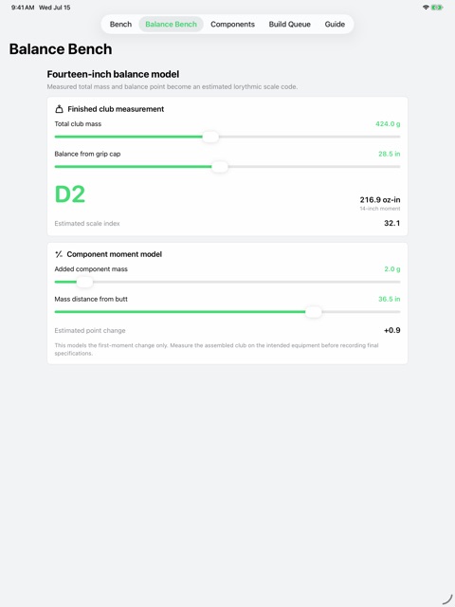Viewport: 455px width, 607px height.
Task: Click the right end of Total club mass track
Action: point(398,137)
